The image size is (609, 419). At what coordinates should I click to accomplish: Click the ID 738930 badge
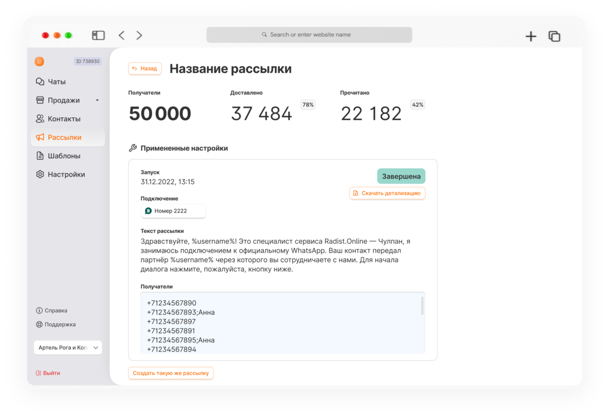(88, 61)
